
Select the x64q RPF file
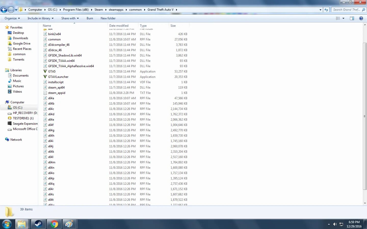tap(51, 184)
